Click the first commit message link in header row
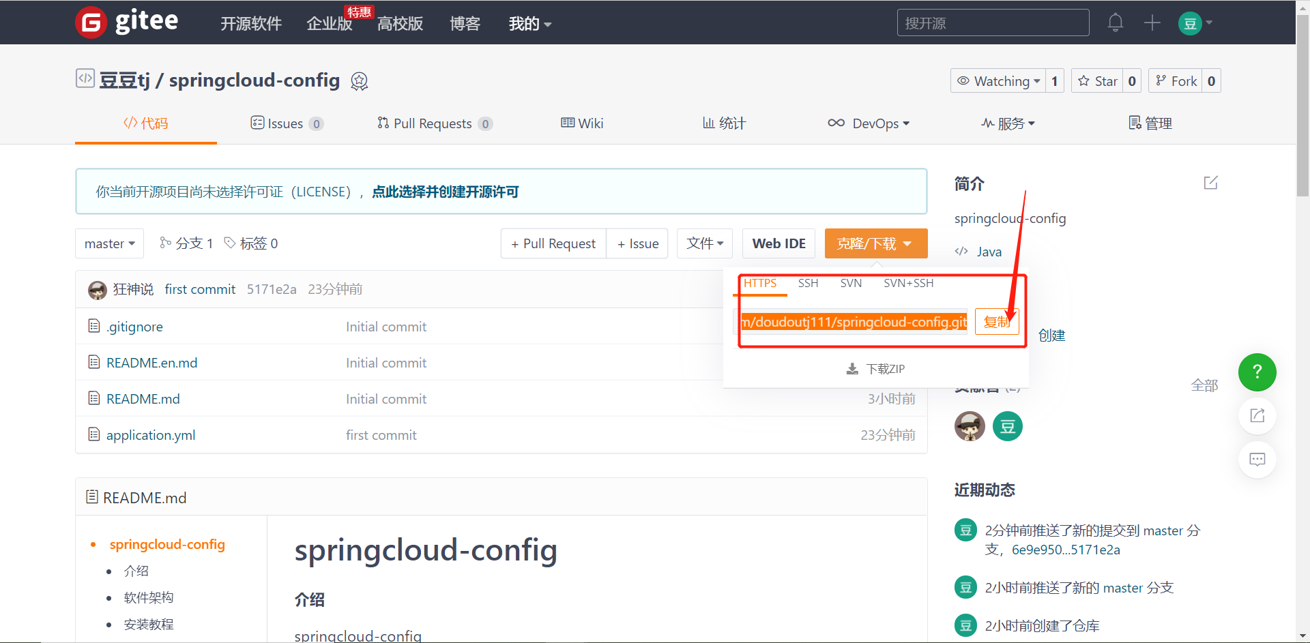1310x643 pixels. coord(200,289)
